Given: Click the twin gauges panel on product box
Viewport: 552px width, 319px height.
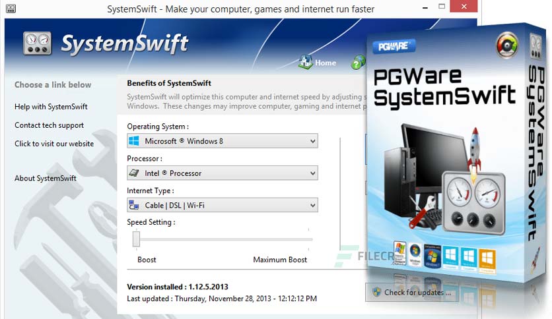Looking at the screenshot, I should point(474,202).
